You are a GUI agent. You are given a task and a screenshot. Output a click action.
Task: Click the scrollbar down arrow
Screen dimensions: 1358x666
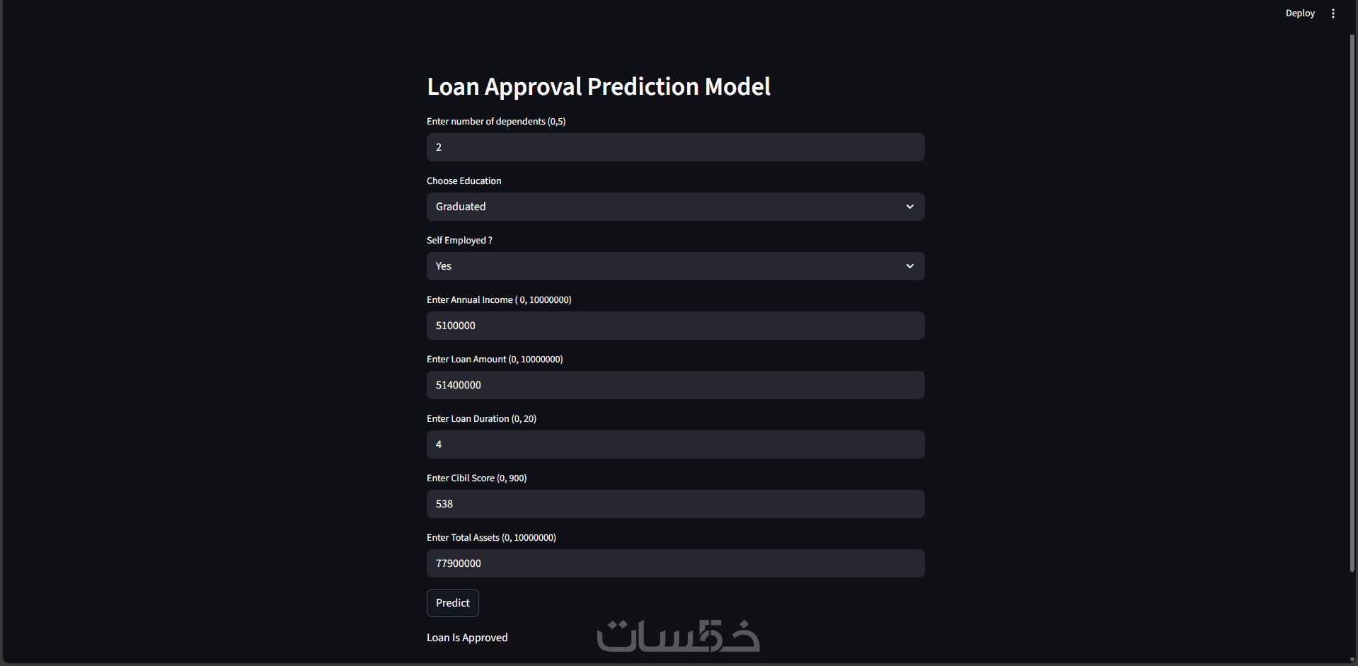tap(1353, 660)
